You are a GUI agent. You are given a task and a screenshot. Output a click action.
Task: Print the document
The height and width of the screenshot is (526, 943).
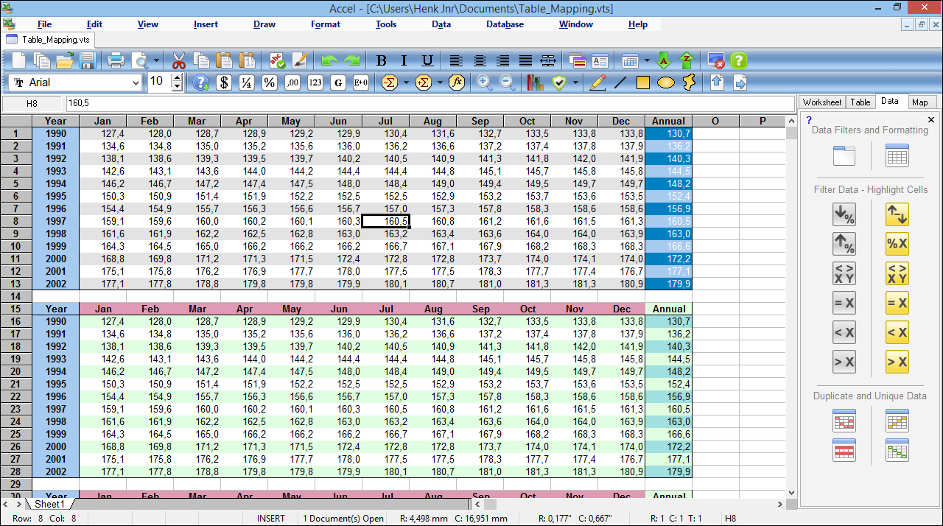pyautogui.click(x=116, y=60)
